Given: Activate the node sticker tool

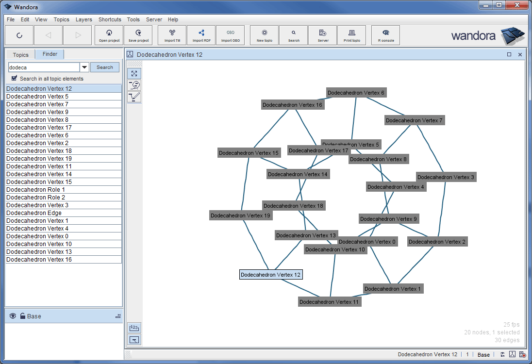Looking at the screenshot, I should pos(134,85).
